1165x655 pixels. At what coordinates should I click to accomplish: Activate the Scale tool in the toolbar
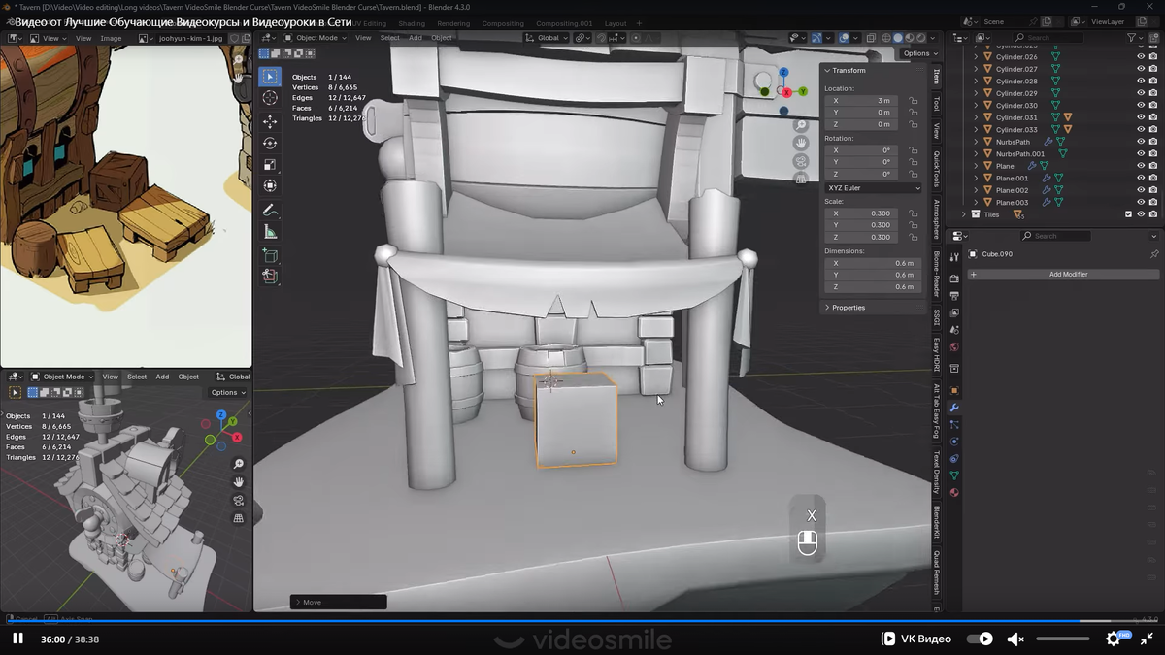coord(270,164)
